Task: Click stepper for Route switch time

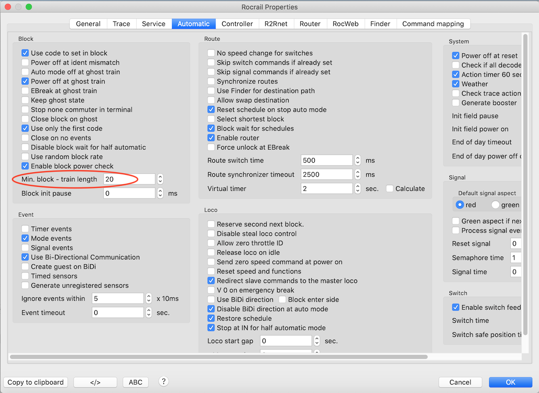Action: (358, 160)
